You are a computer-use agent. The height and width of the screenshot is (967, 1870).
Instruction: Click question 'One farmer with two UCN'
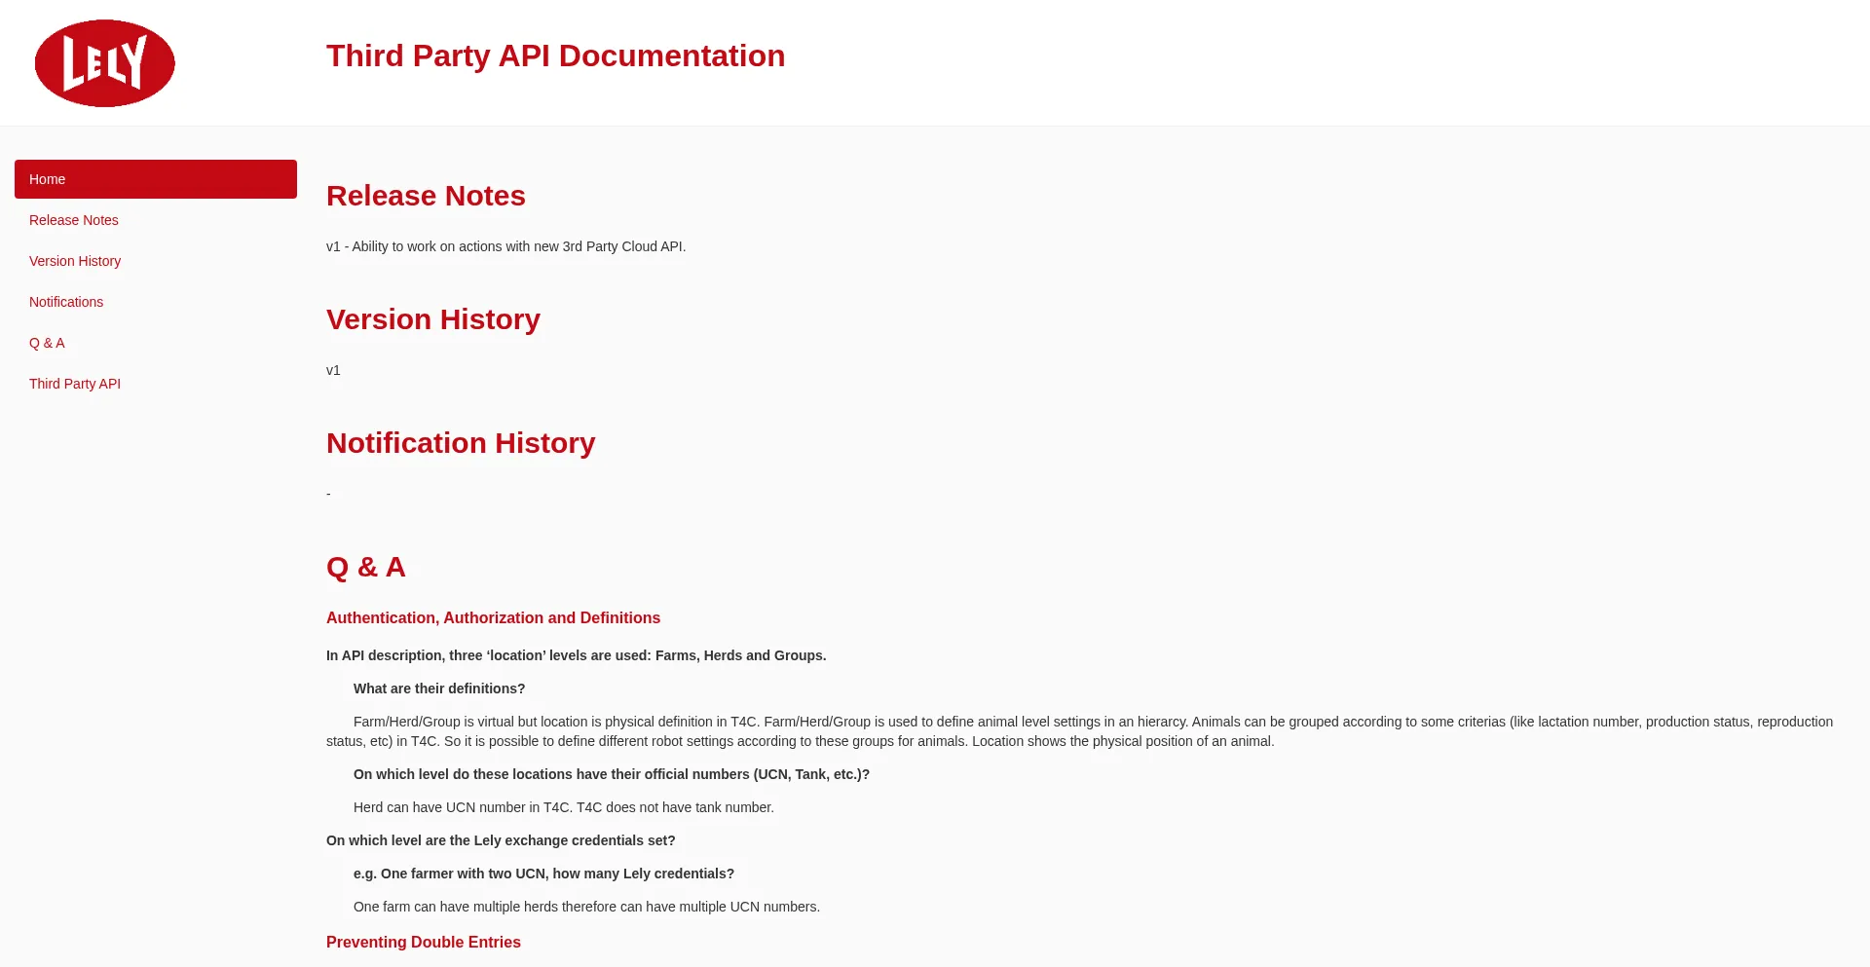pyautogui.click(x=543, y=874)
